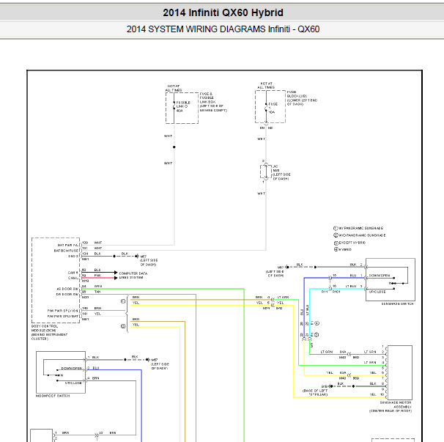444x442 pixels.
Task: Click the "(BASE OF LEFT B PILLAR)" ground label
Action: (315, 392)
